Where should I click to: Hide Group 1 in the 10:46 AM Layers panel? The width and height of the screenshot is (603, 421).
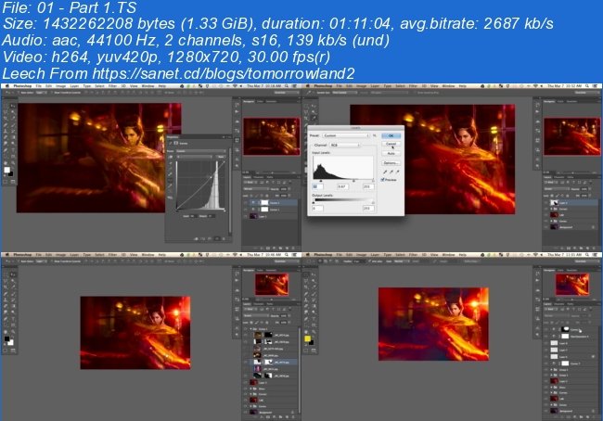coord(245,329)
